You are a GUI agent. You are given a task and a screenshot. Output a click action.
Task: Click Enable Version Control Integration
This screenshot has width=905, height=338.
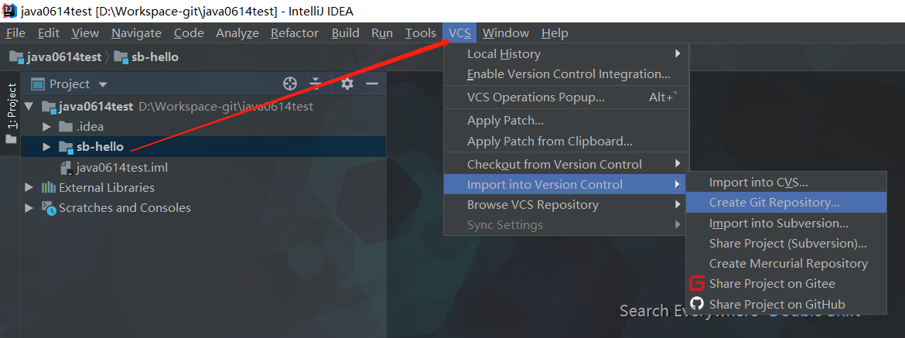pyautogui.click(x=569, y=74)
